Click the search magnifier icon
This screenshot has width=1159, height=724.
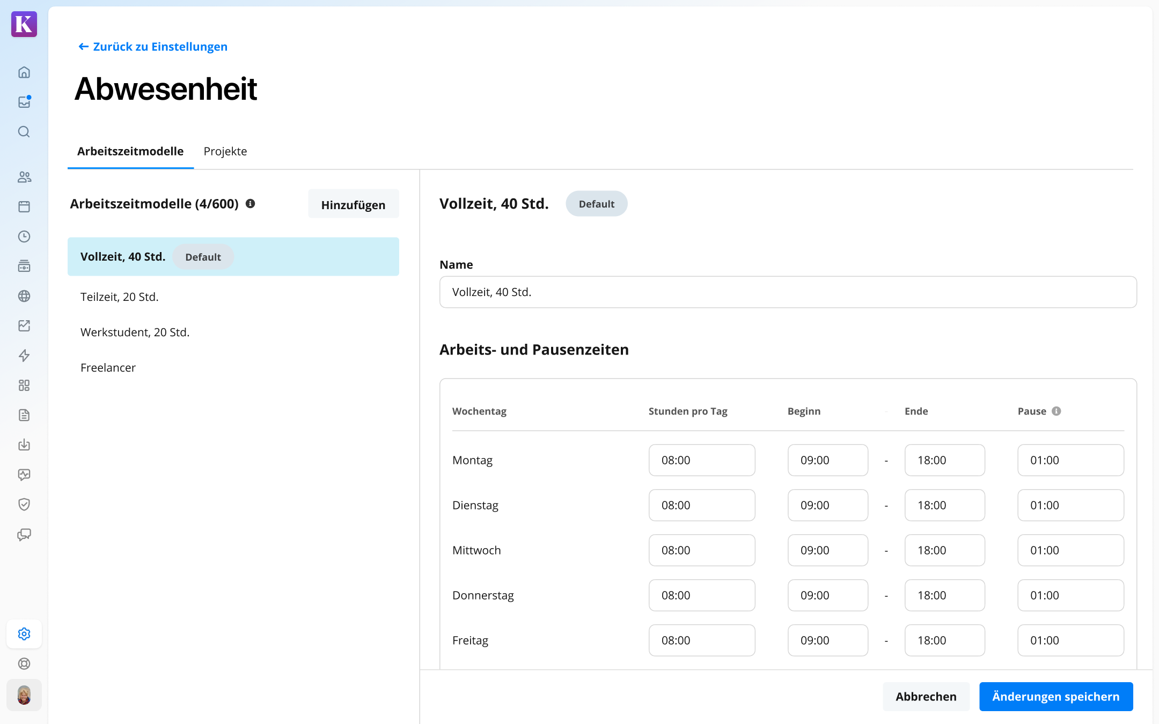point(24,132)
